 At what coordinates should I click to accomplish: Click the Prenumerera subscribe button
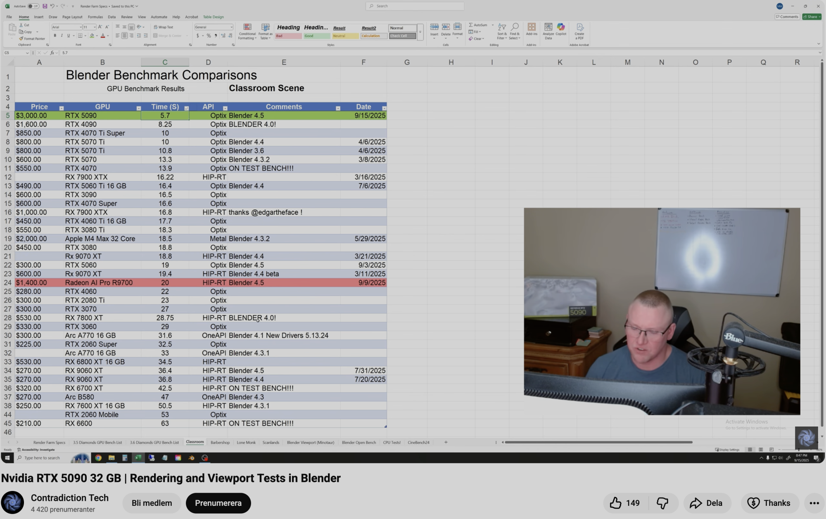218,503
